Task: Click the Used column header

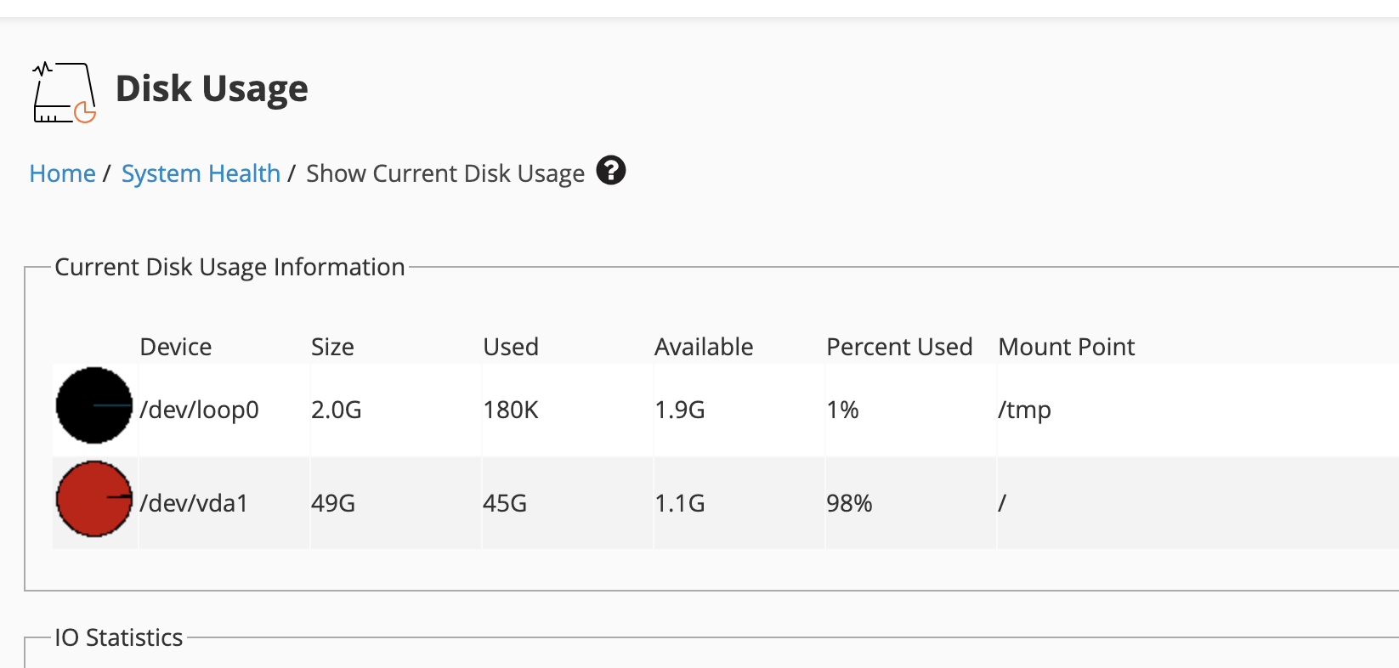Action: coord(511,347)
